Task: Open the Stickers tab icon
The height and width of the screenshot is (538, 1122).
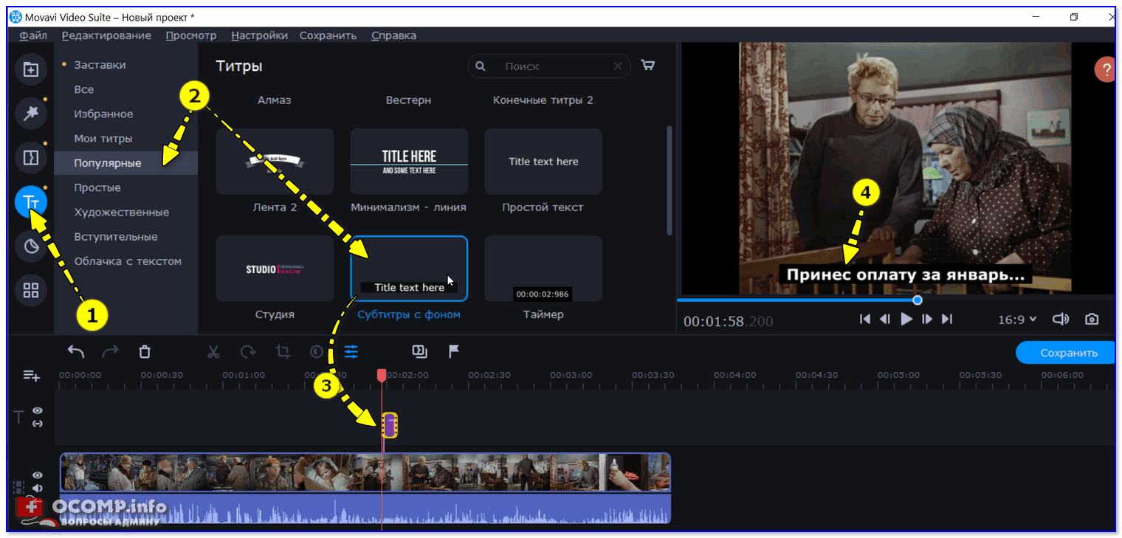Action: pos(31,246)
